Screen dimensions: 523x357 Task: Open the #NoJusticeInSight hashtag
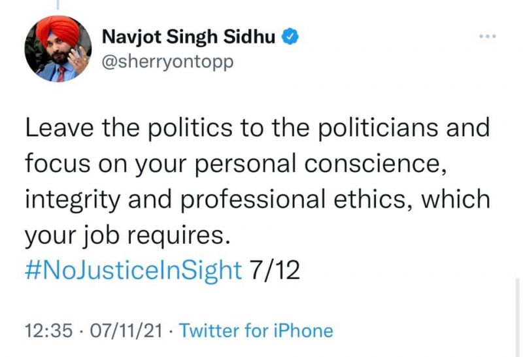coord(133,269)
